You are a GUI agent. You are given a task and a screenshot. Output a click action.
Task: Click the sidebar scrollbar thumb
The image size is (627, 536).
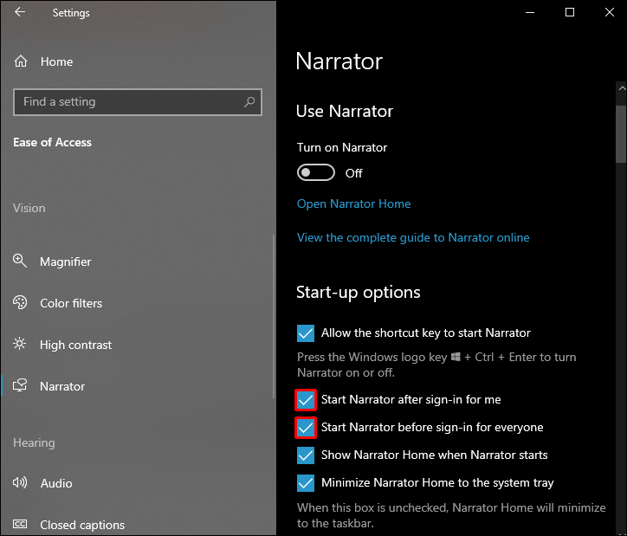pyautogui.click(x=274, y=316)
